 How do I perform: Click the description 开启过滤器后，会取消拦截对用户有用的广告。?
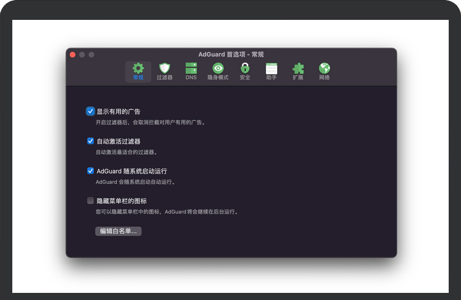pos(151,123)
